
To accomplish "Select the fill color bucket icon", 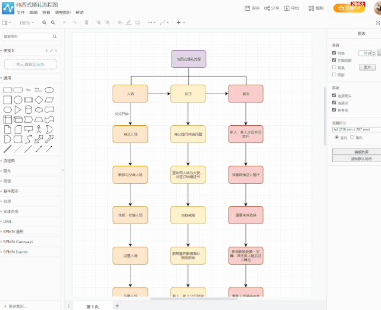I will click(x=120, y=23).
